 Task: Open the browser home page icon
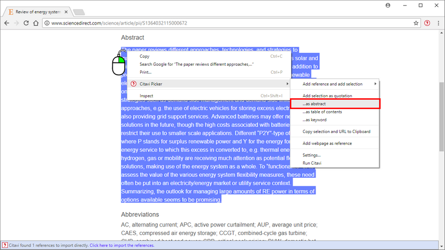36,24
